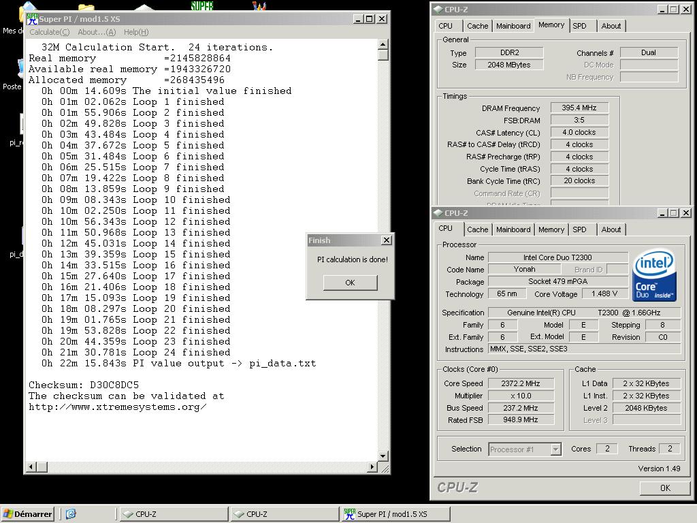The width and height of the screenshot is (697, 523).
Task: Open Memory tab in lower CPU-Z window
Action: (551, 229)
